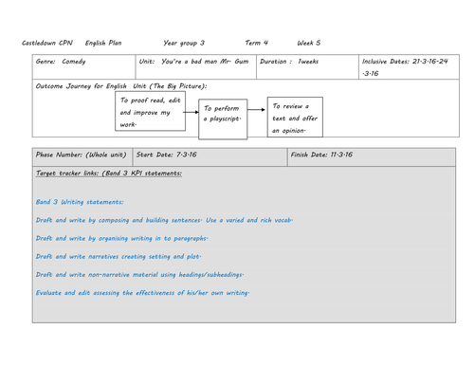The height and width of the screenshot is (366, 474).
Task: Select the 'English Plan' header text
Action: pyautogui.click(x=103, y=43)
